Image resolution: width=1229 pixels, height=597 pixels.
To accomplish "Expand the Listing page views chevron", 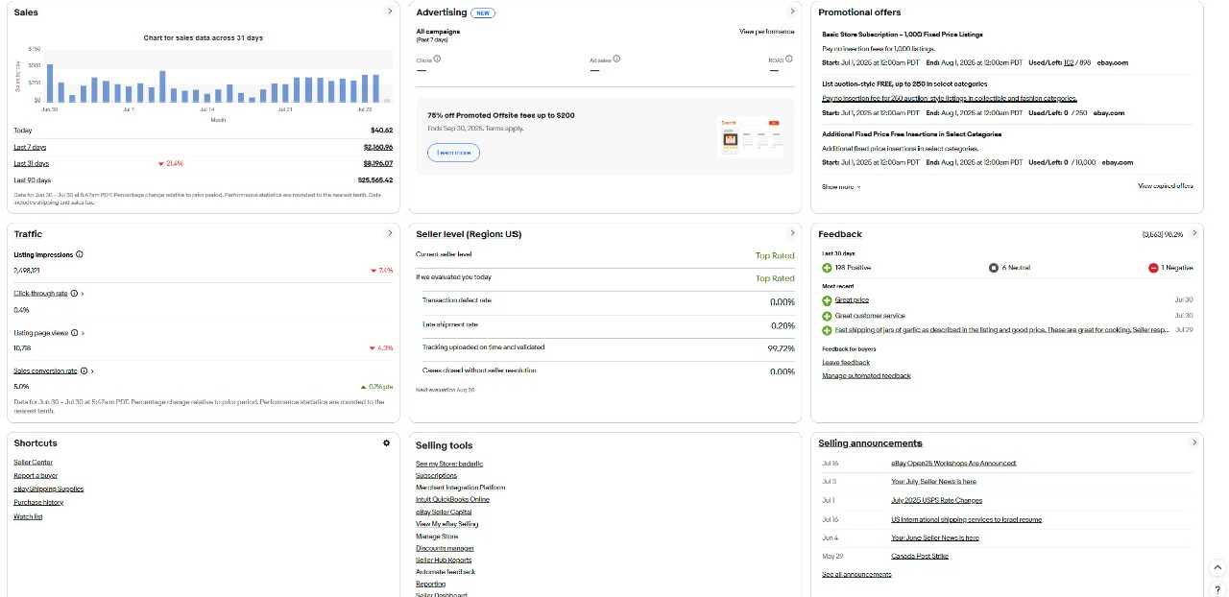I will coord(84,332).
